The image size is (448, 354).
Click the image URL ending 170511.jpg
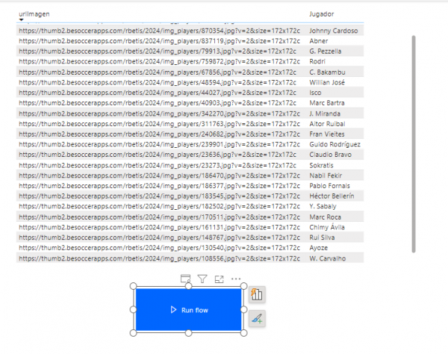160,217
